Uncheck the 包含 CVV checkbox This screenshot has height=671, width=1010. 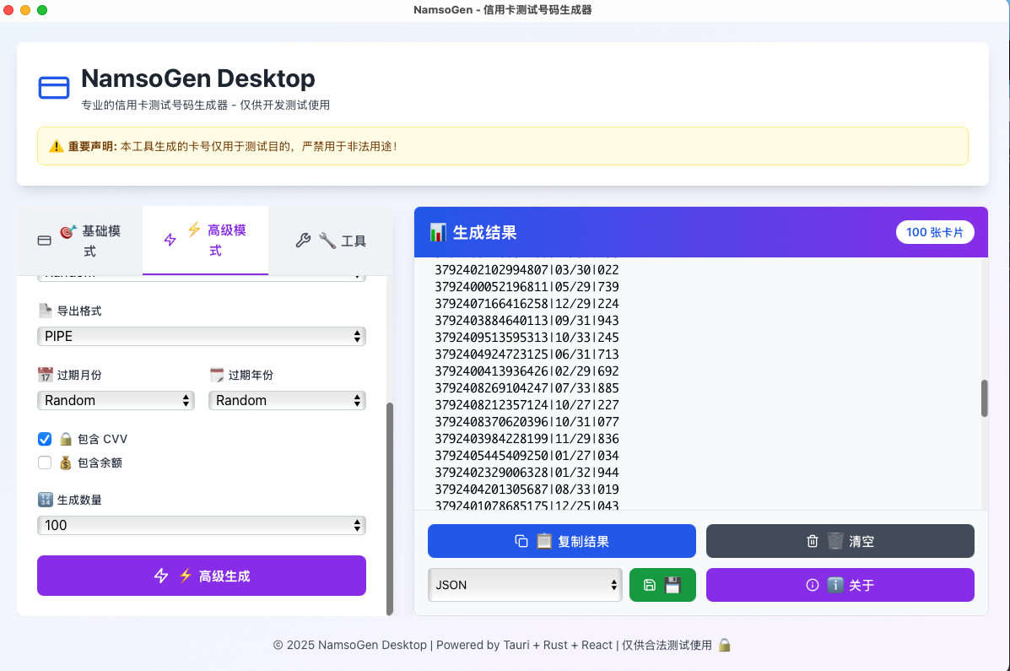point(45,439)
